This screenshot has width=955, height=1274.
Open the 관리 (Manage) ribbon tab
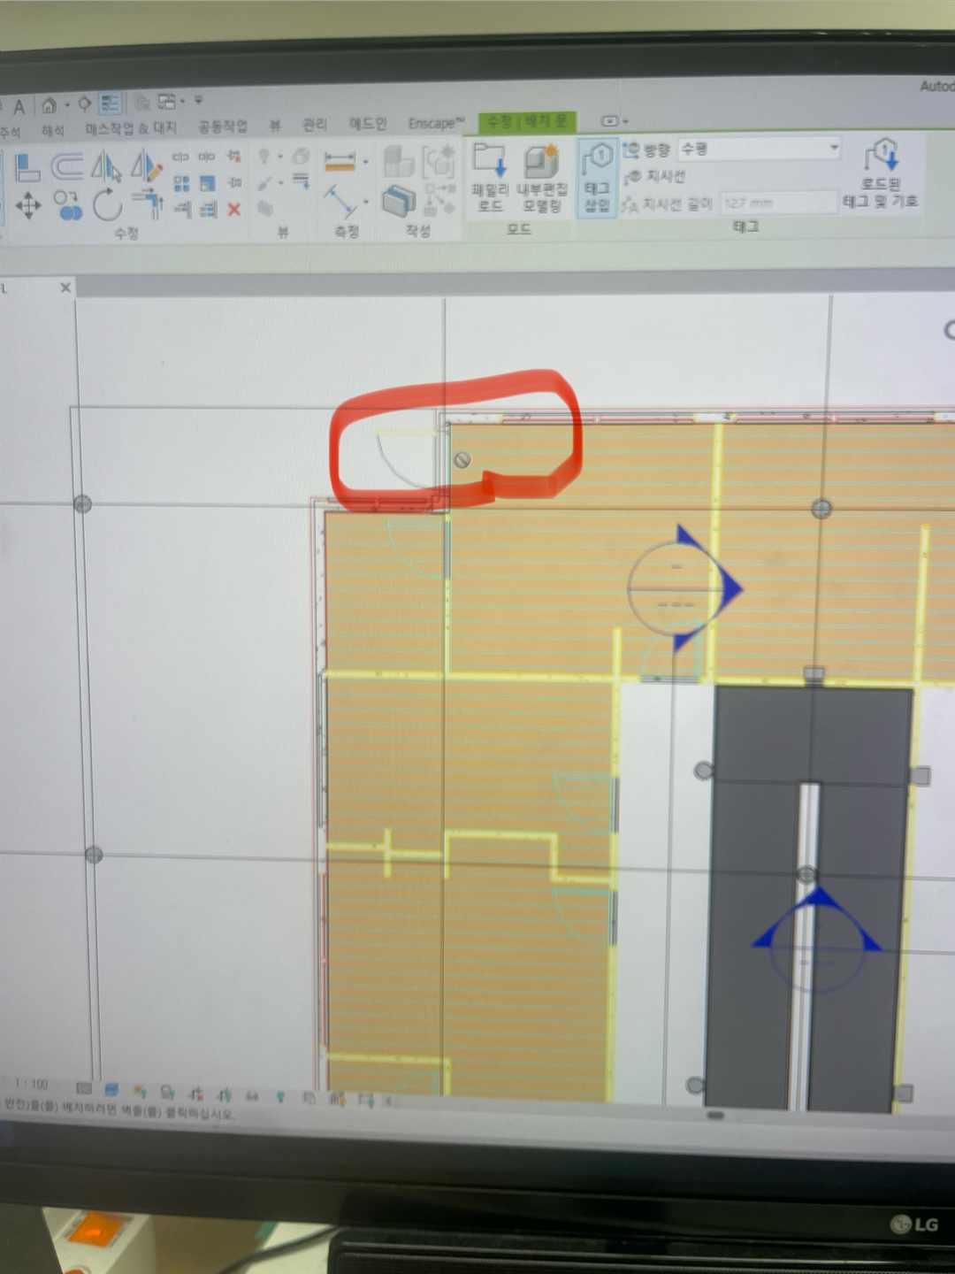315,125
